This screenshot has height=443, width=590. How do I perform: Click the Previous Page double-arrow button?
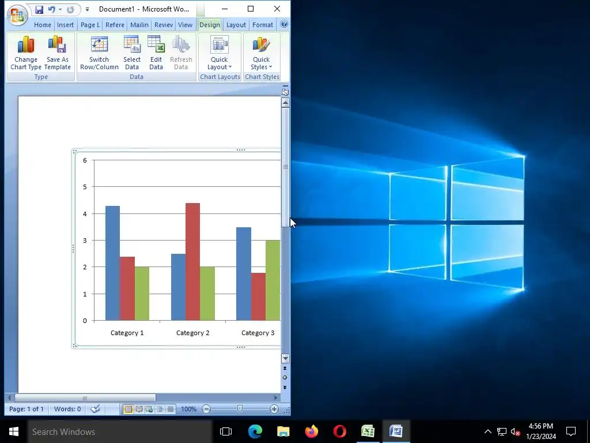point(285,368)
